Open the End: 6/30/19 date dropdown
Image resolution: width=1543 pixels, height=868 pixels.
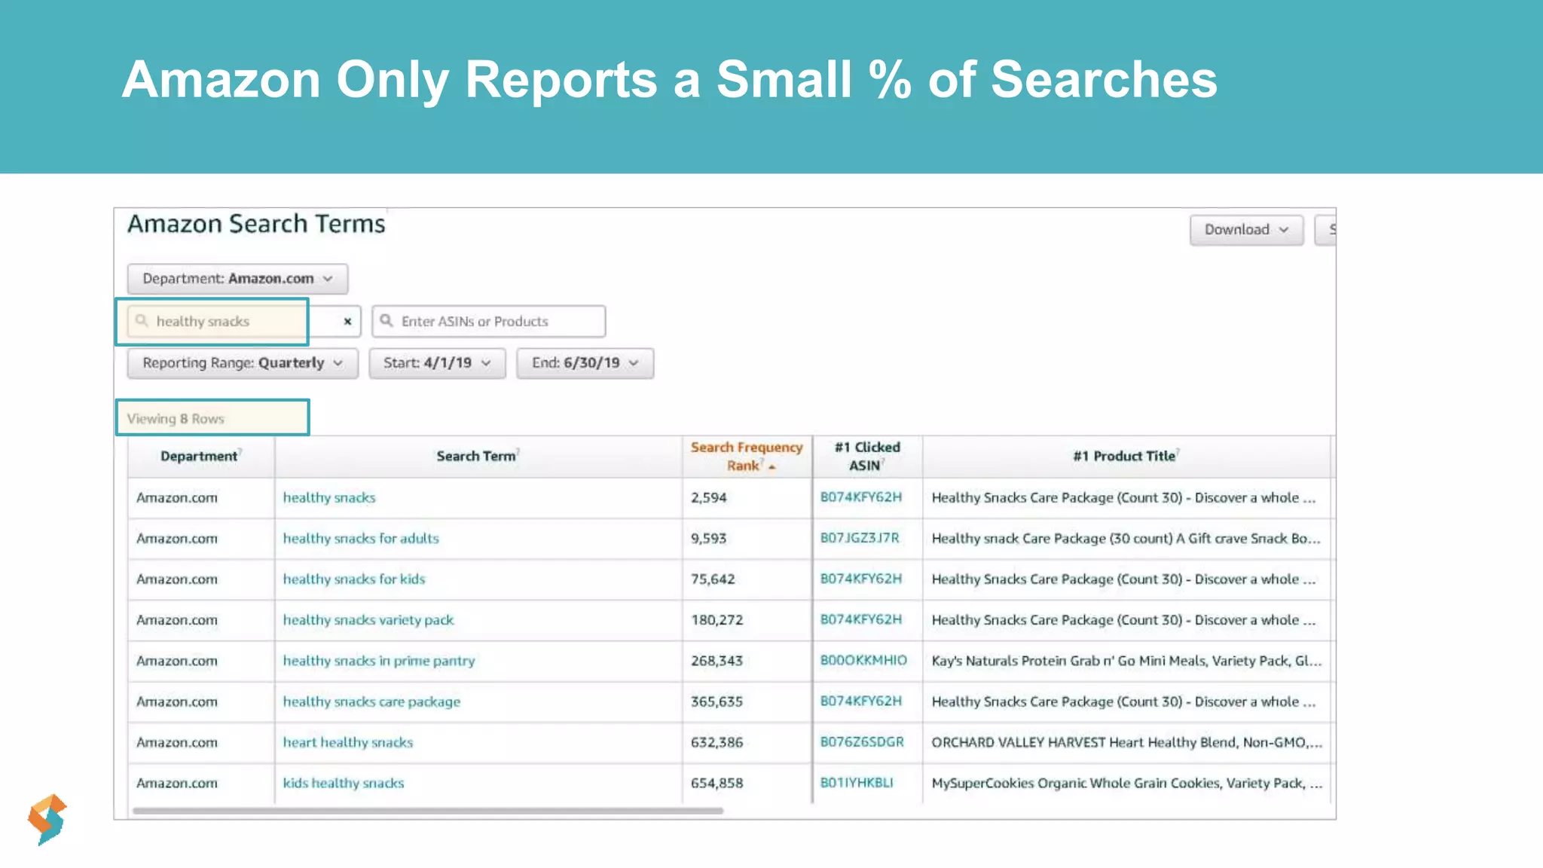click(x=585, y=363)
